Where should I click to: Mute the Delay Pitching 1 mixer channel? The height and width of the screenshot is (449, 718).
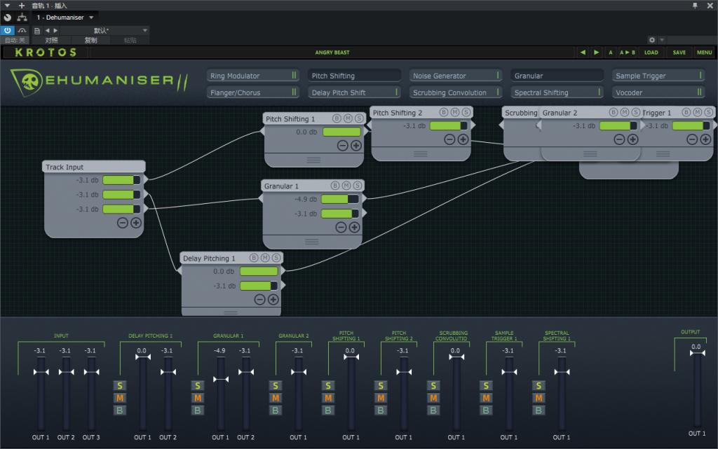[x=119, y=399]
